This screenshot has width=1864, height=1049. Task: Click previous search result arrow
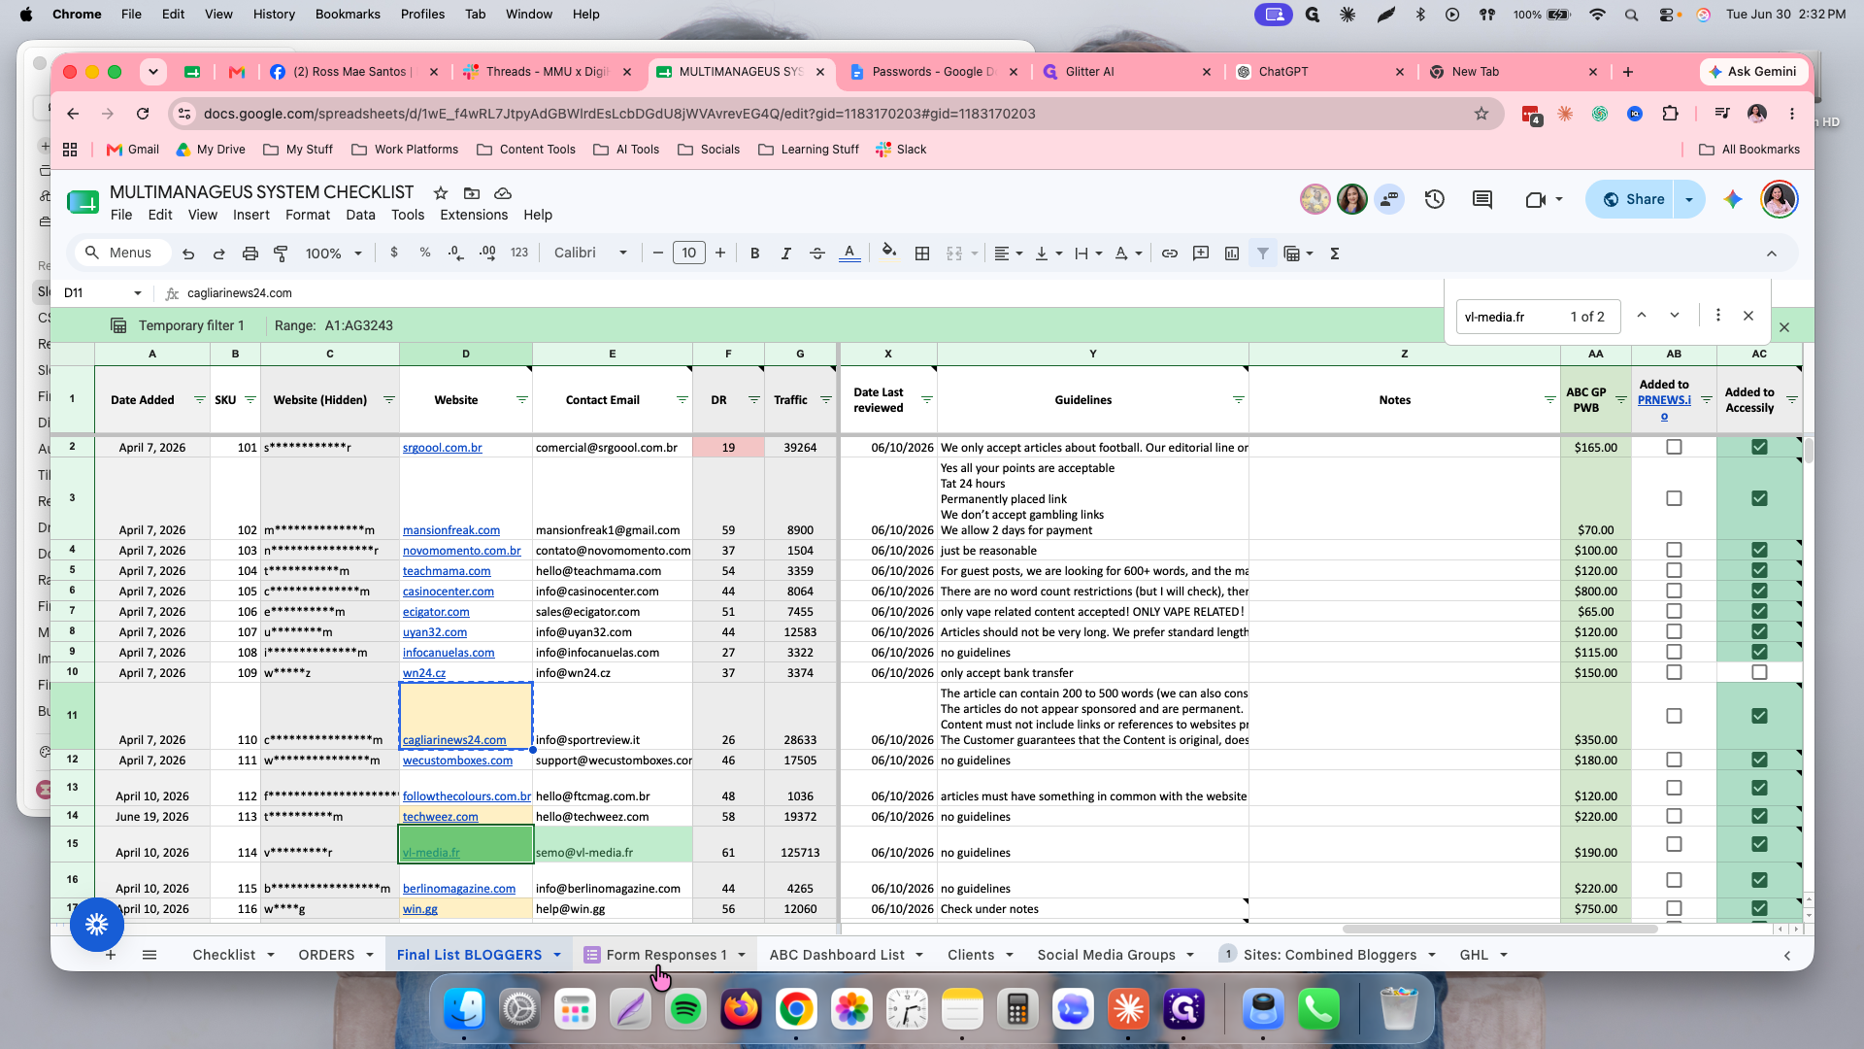pos(1642,316)
